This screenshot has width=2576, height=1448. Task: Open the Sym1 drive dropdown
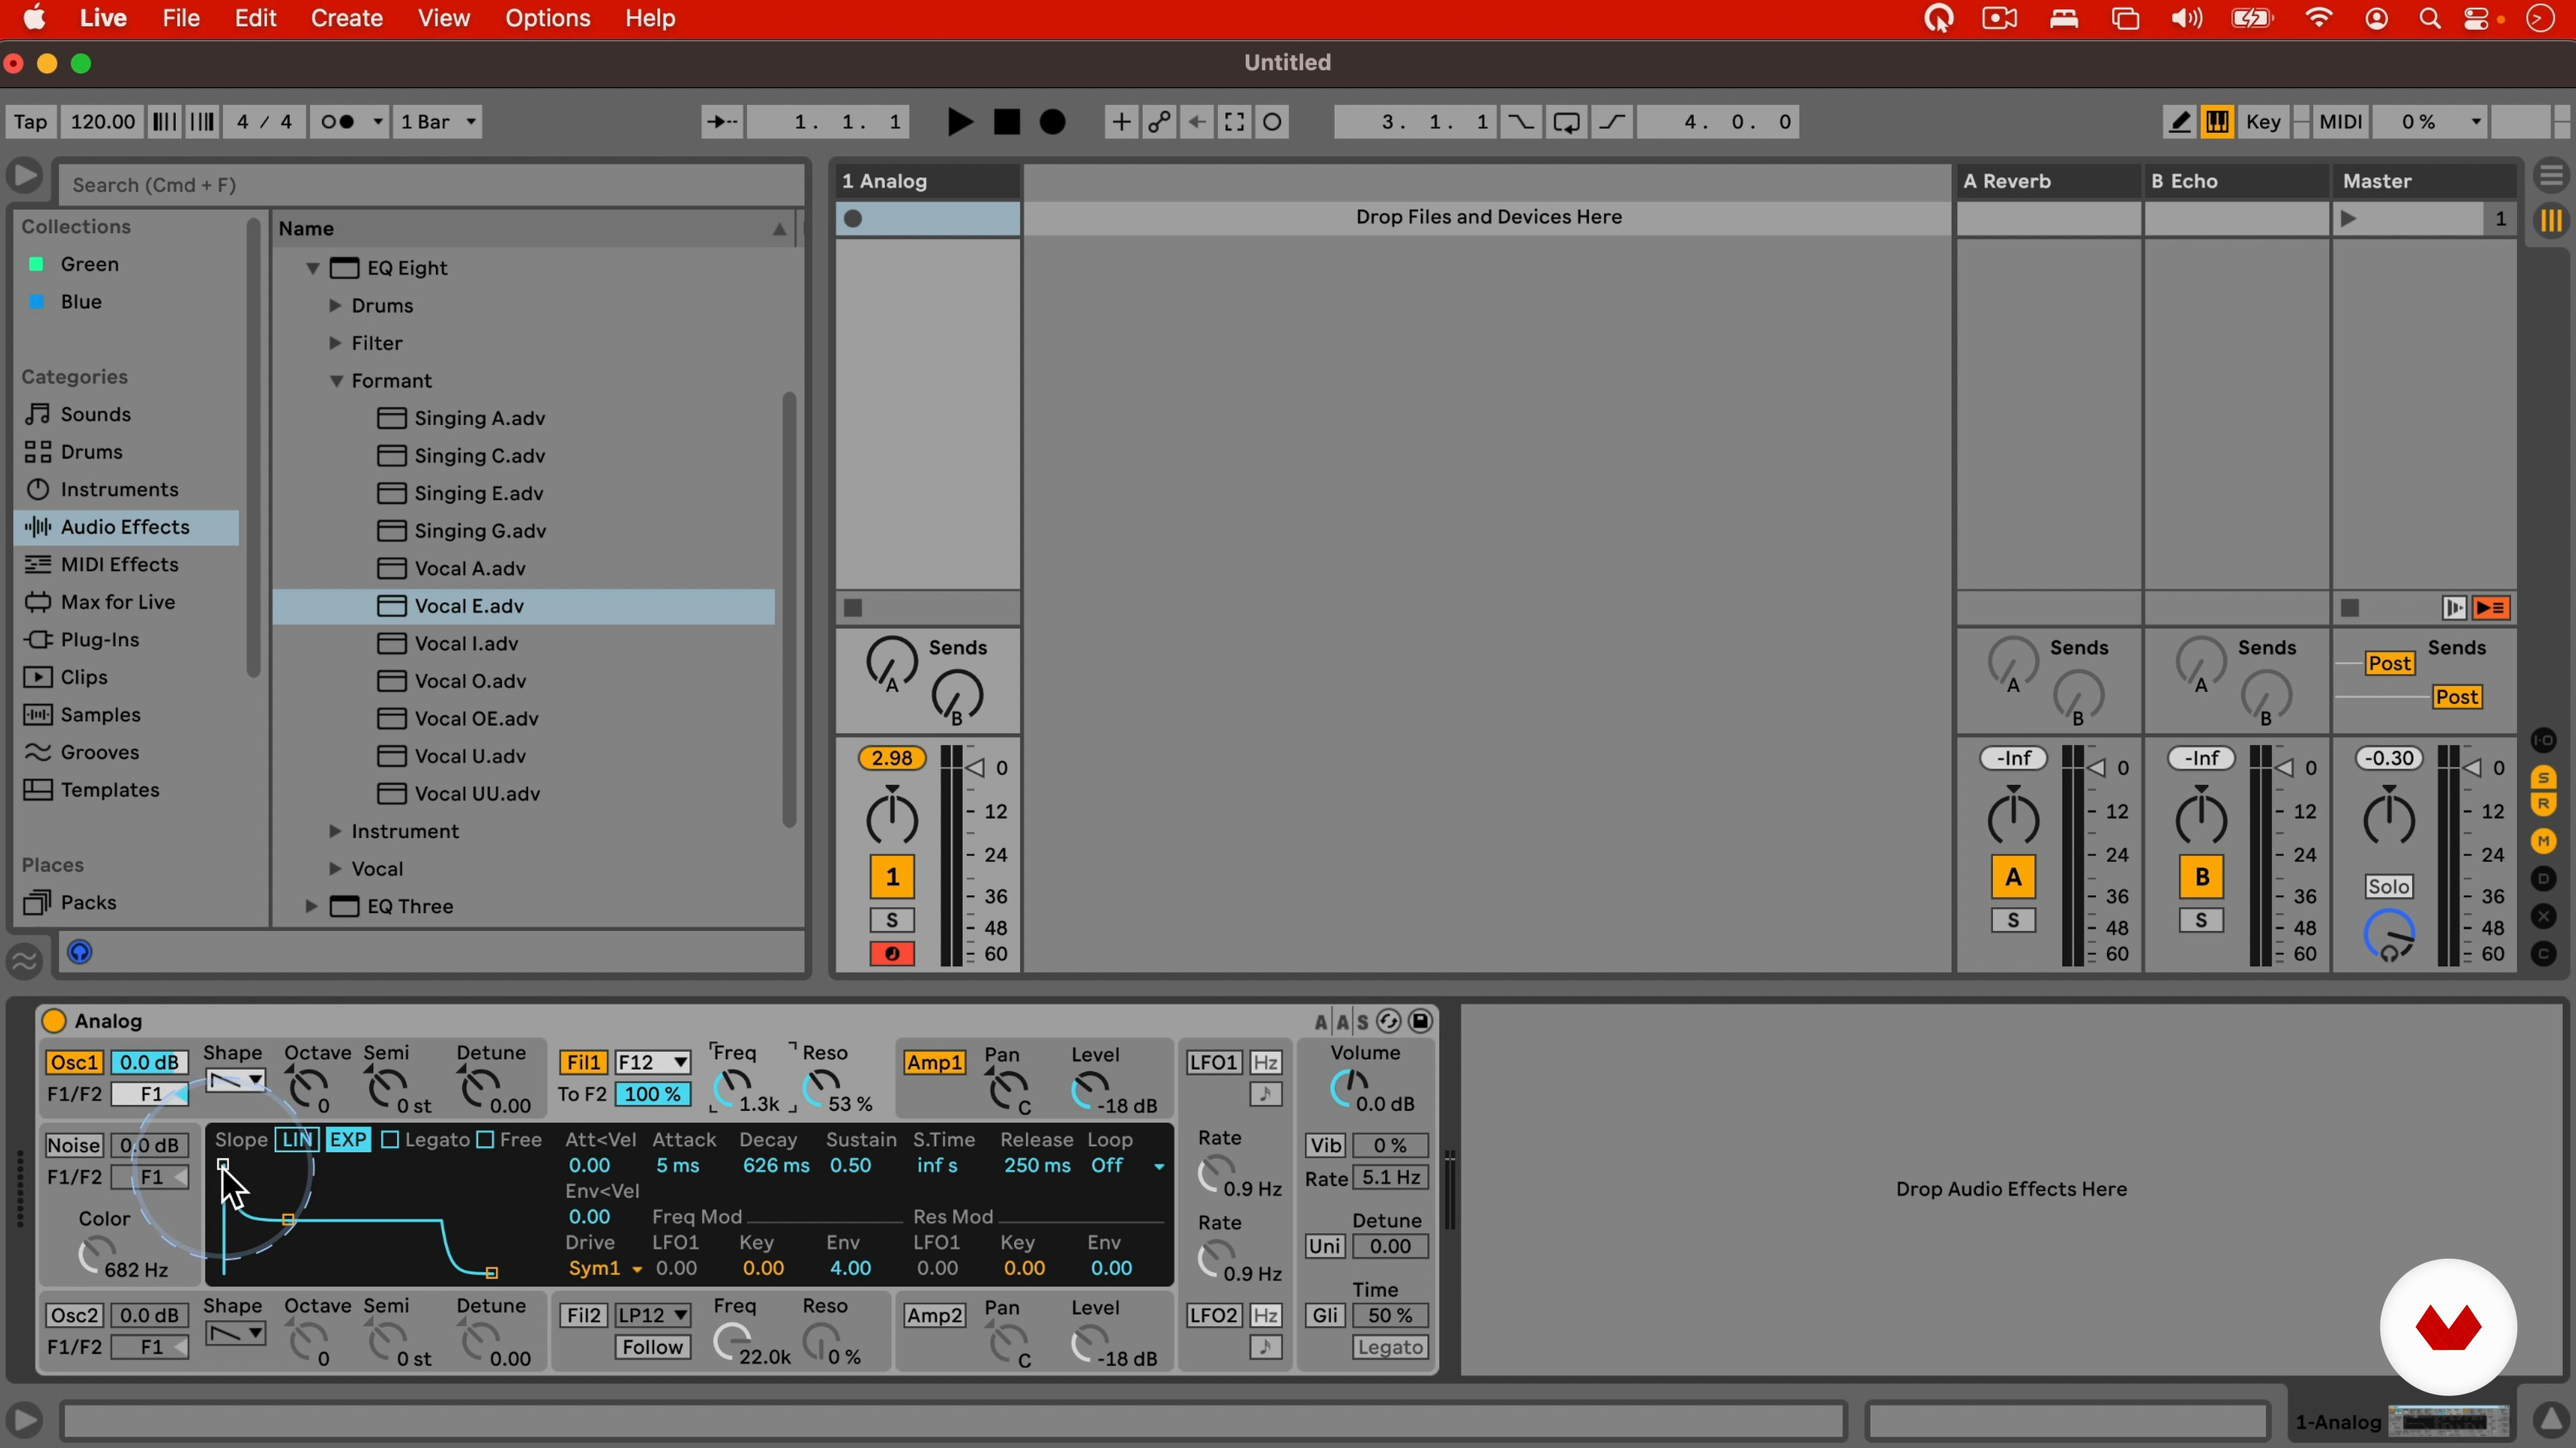click(x=605, y=1268)
